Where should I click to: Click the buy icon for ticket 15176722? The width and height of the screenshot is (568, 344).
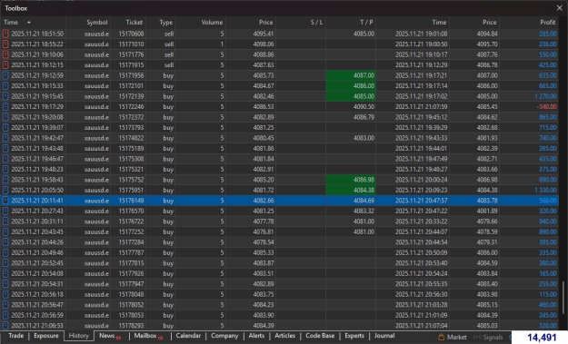coord(5,221)
